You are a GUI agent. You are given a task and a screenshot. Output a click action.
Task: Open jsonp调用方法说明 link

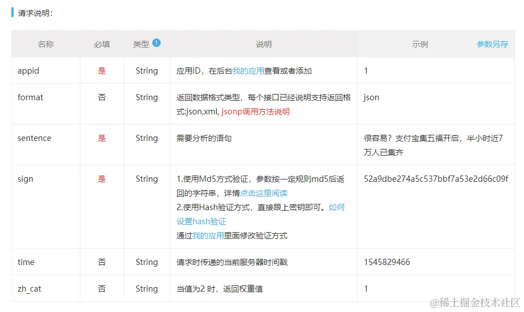click(255, 112)
